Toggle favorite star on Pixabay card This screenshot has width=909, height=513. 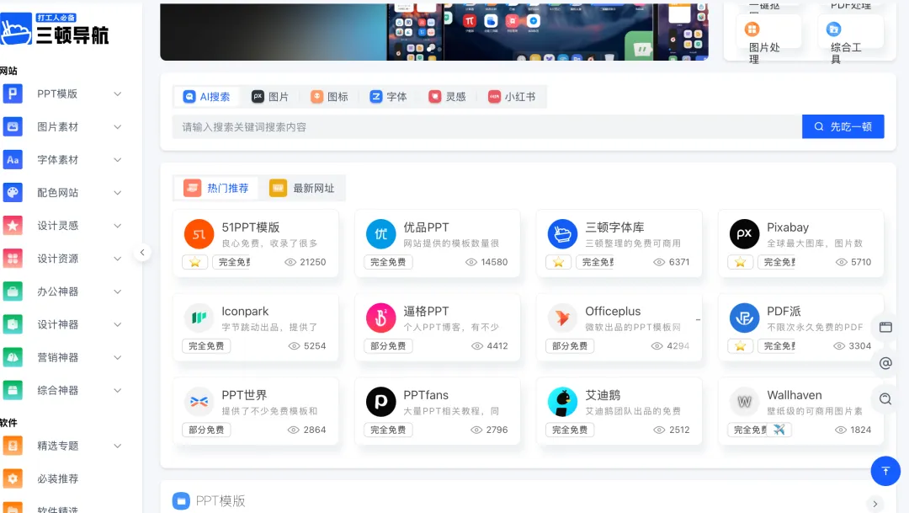point(741,262)
